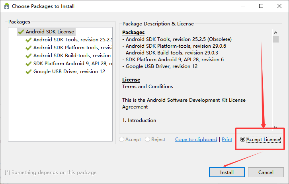This screenshot has width=289, height=184.
Task: Select Android SDK Platform-tools package row
Action: [68, 48]
